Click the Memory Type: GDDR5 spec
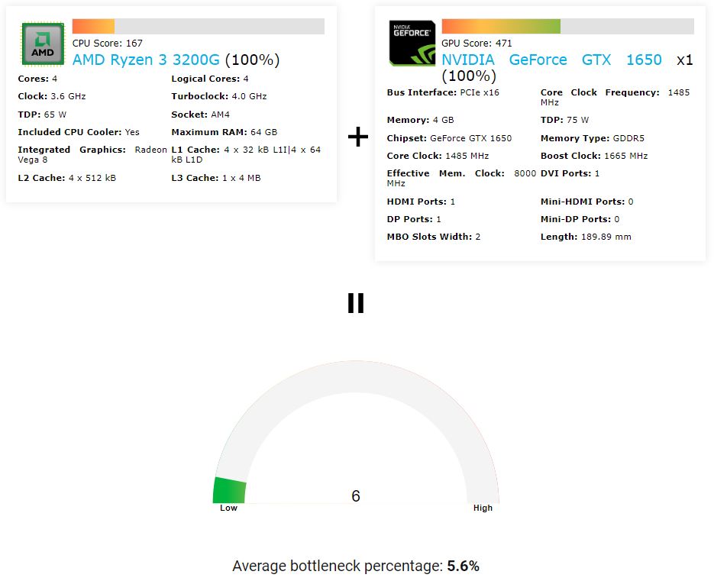The width and height of the screenshot is (714, 581). 593,138
